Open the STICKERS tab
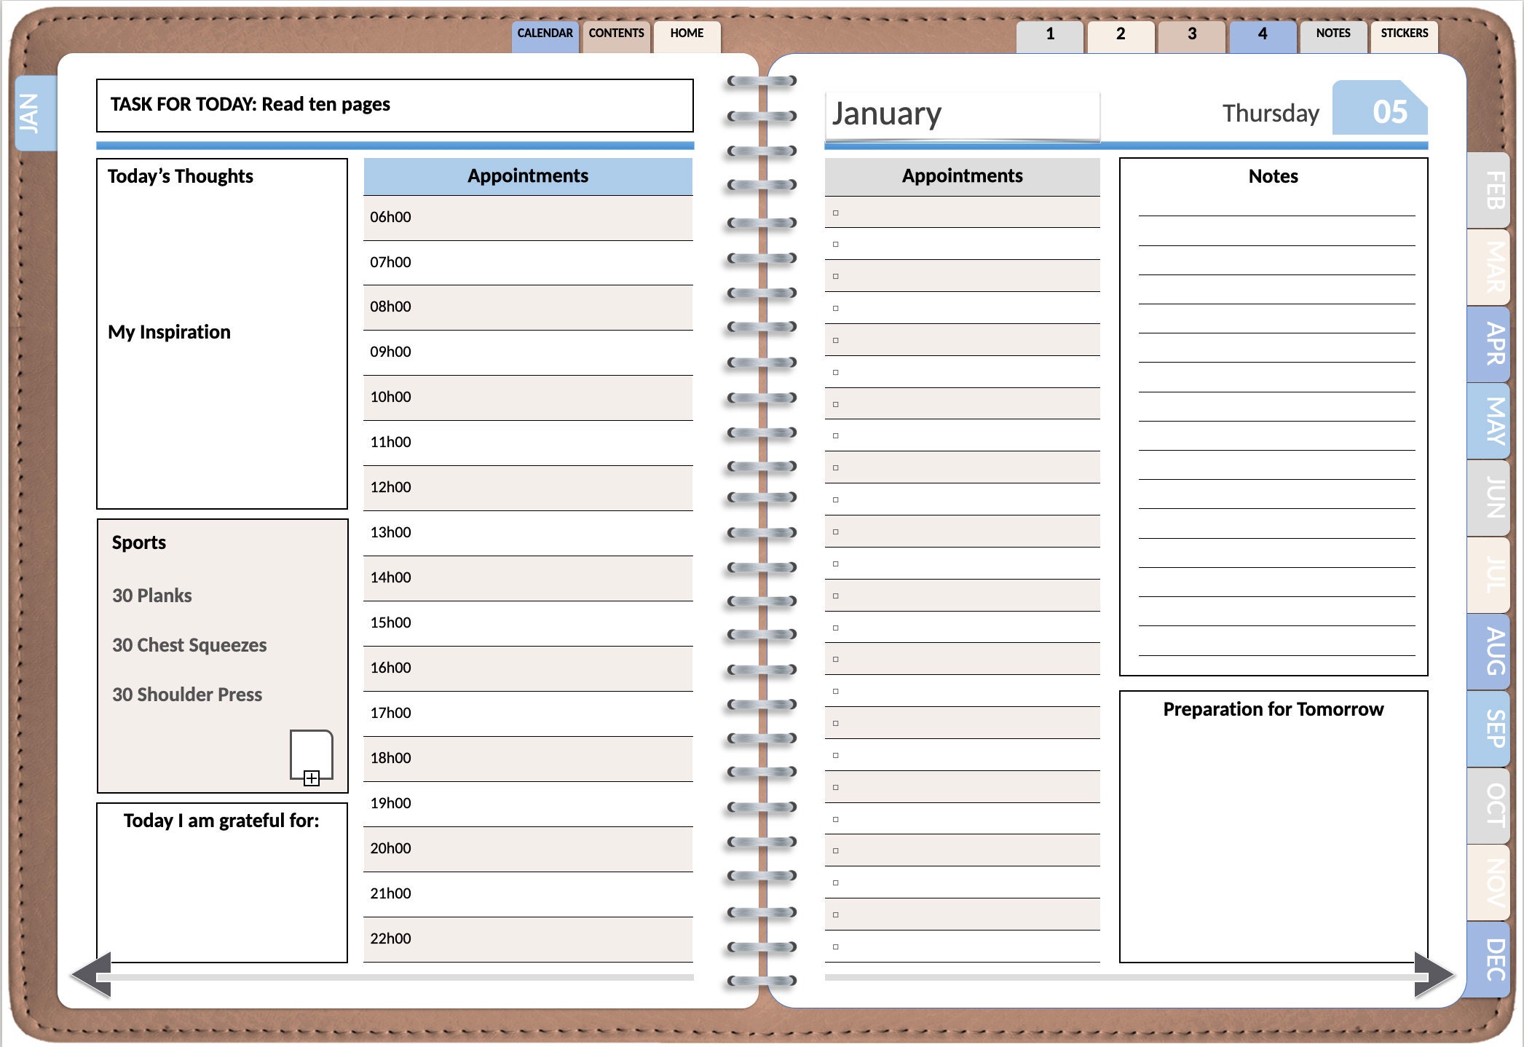1524x1047 pixels. point(1402,33)
